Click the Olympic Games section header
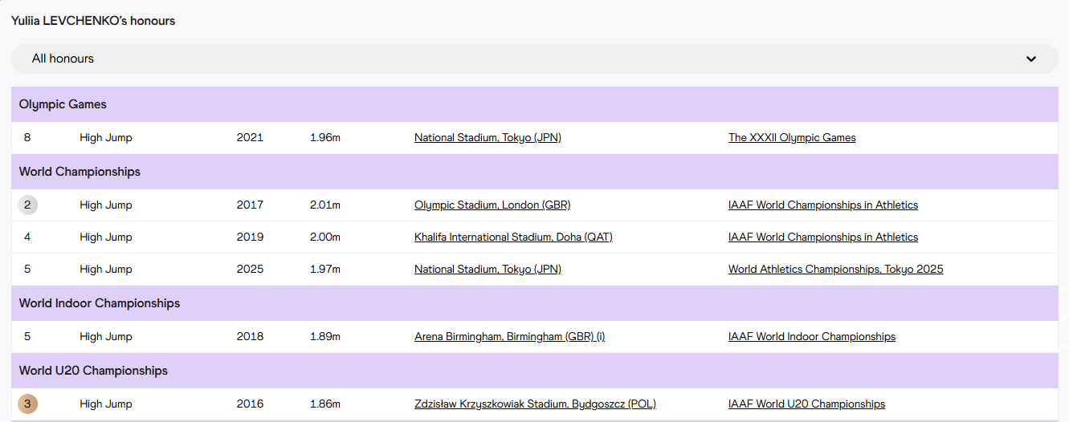 tap(63, 104)
